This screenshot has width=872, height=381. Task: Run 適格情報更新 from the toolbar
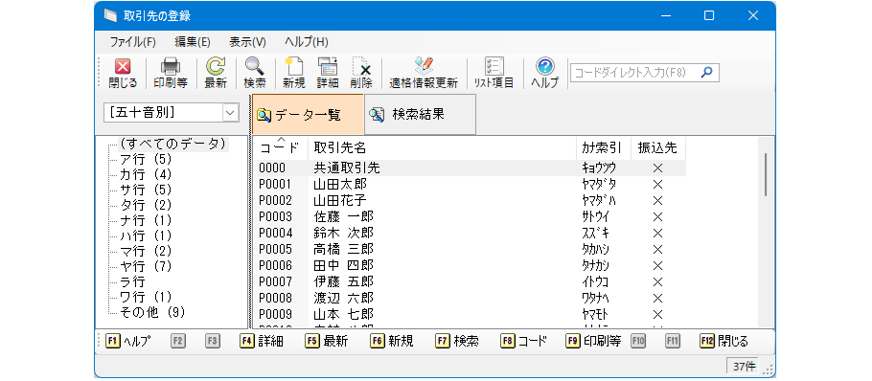pos(424,74)
